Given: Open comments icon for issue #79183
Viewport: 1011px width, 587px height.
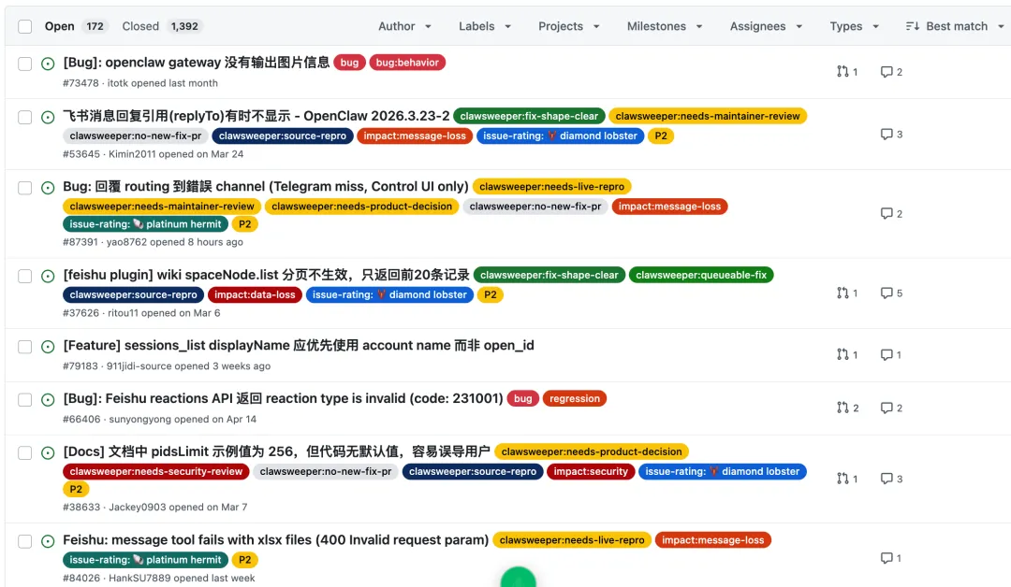Looking at the screenshot, I should tap(886, 354).
